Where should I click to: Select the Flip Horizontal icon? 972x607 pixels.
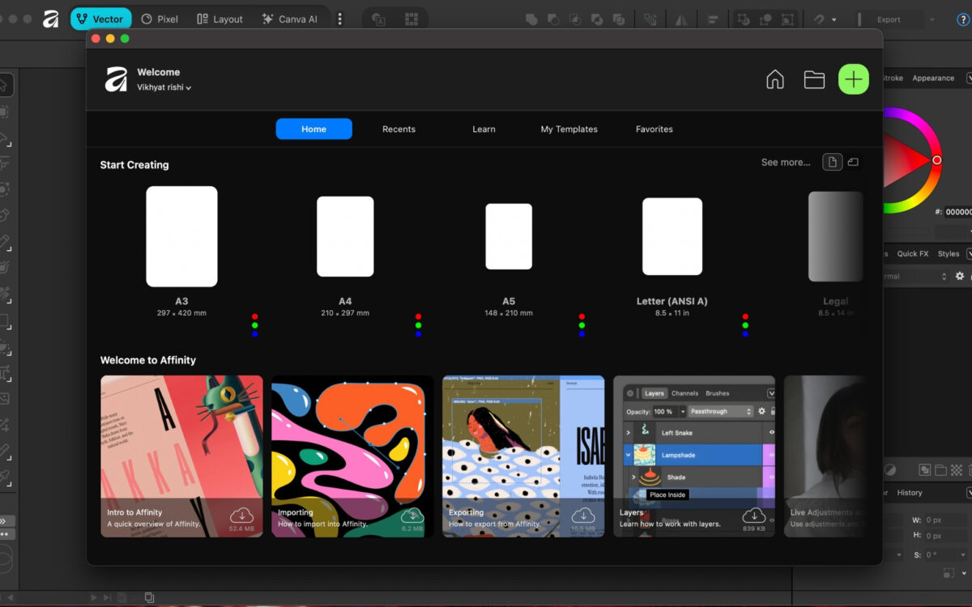point(681,19)
